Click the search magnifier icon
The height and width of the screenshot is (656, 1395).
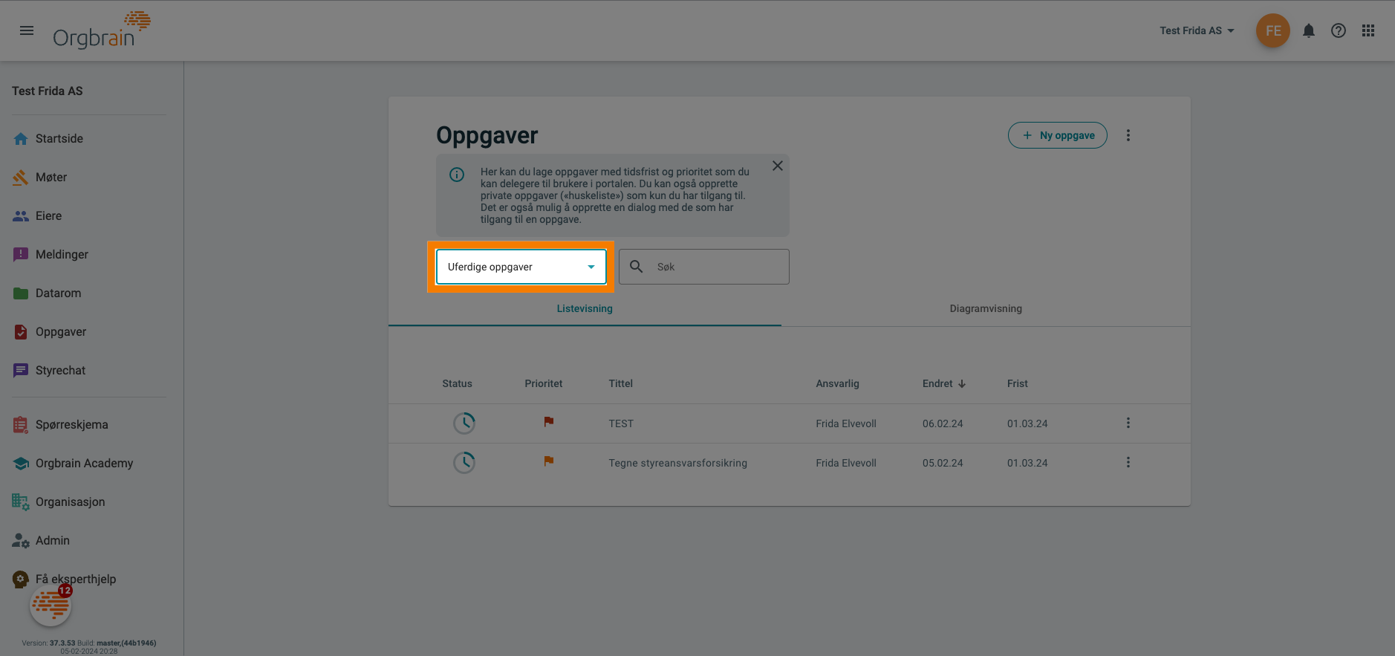(x=637, y=267)
